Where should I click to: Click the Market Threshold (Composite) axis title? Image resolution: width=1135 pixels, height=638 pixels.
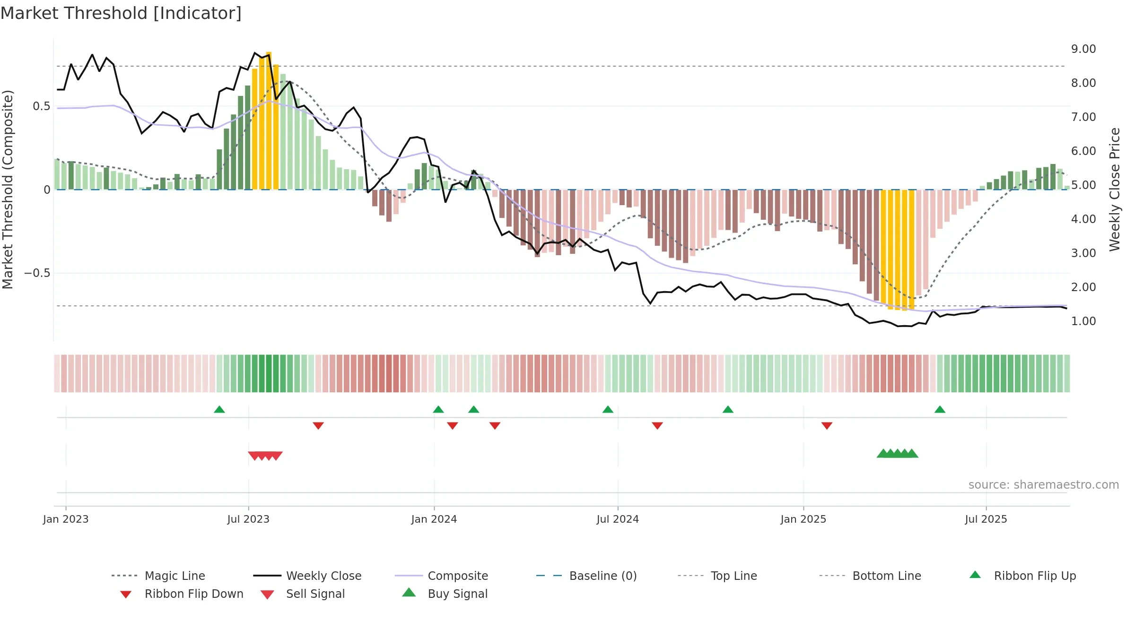click(x=8, y=190)
